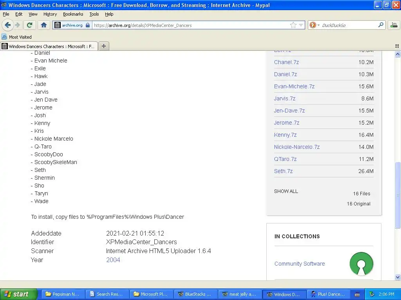The height and width of the screenshot is (300, 401).
Task: Download Jarvis.7z file
Action: click(x=285, y=98)
